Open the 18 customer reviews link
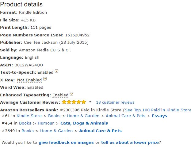Image resolution: width=191 pixels, height=149 pixels. [115, 102]
